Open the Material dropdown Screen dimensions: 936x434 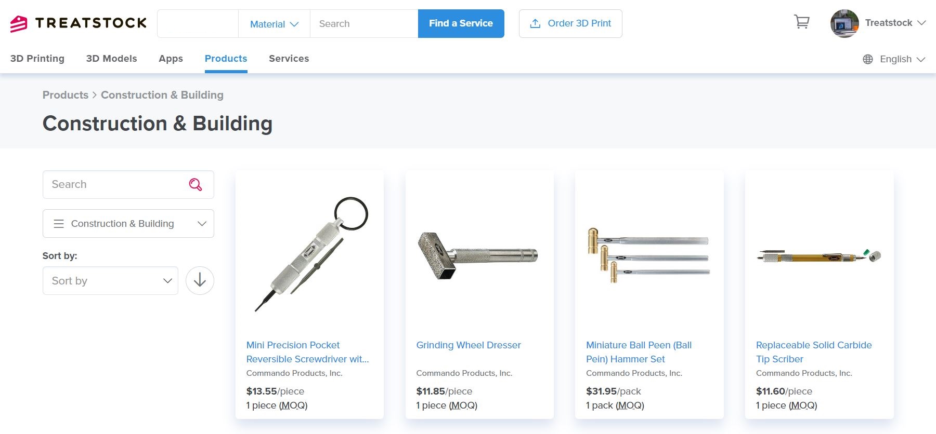click(274, 24)
